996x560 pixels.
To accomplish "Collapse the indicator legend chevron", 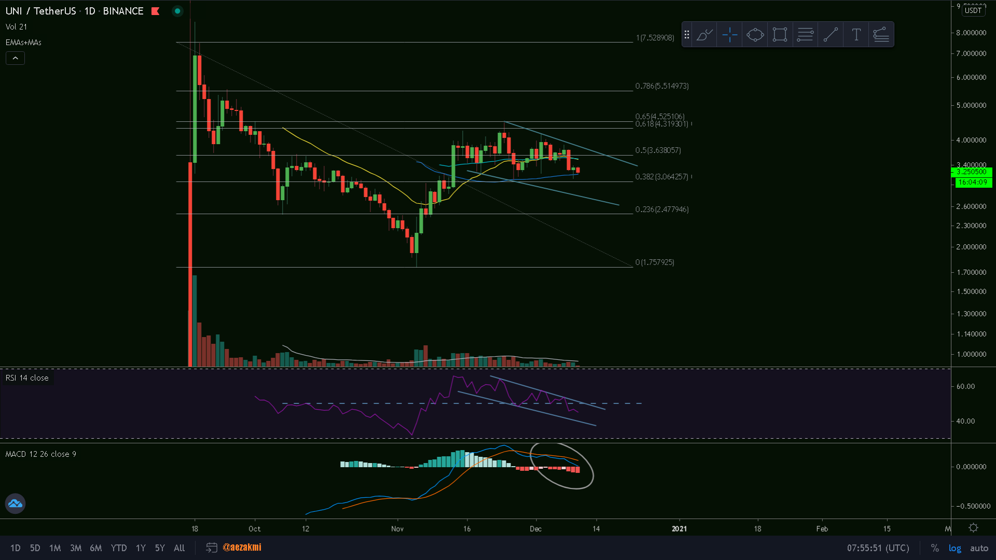I will click(15, 58).
